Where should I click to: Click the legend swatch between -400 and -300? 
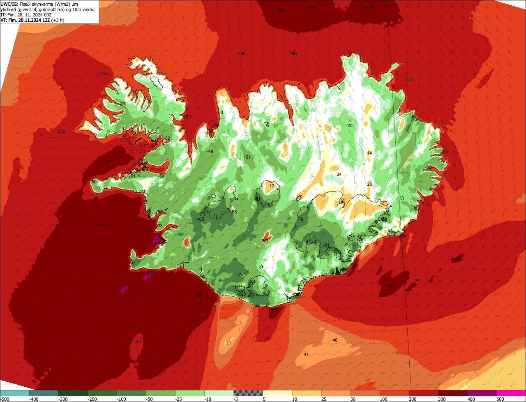44,393
